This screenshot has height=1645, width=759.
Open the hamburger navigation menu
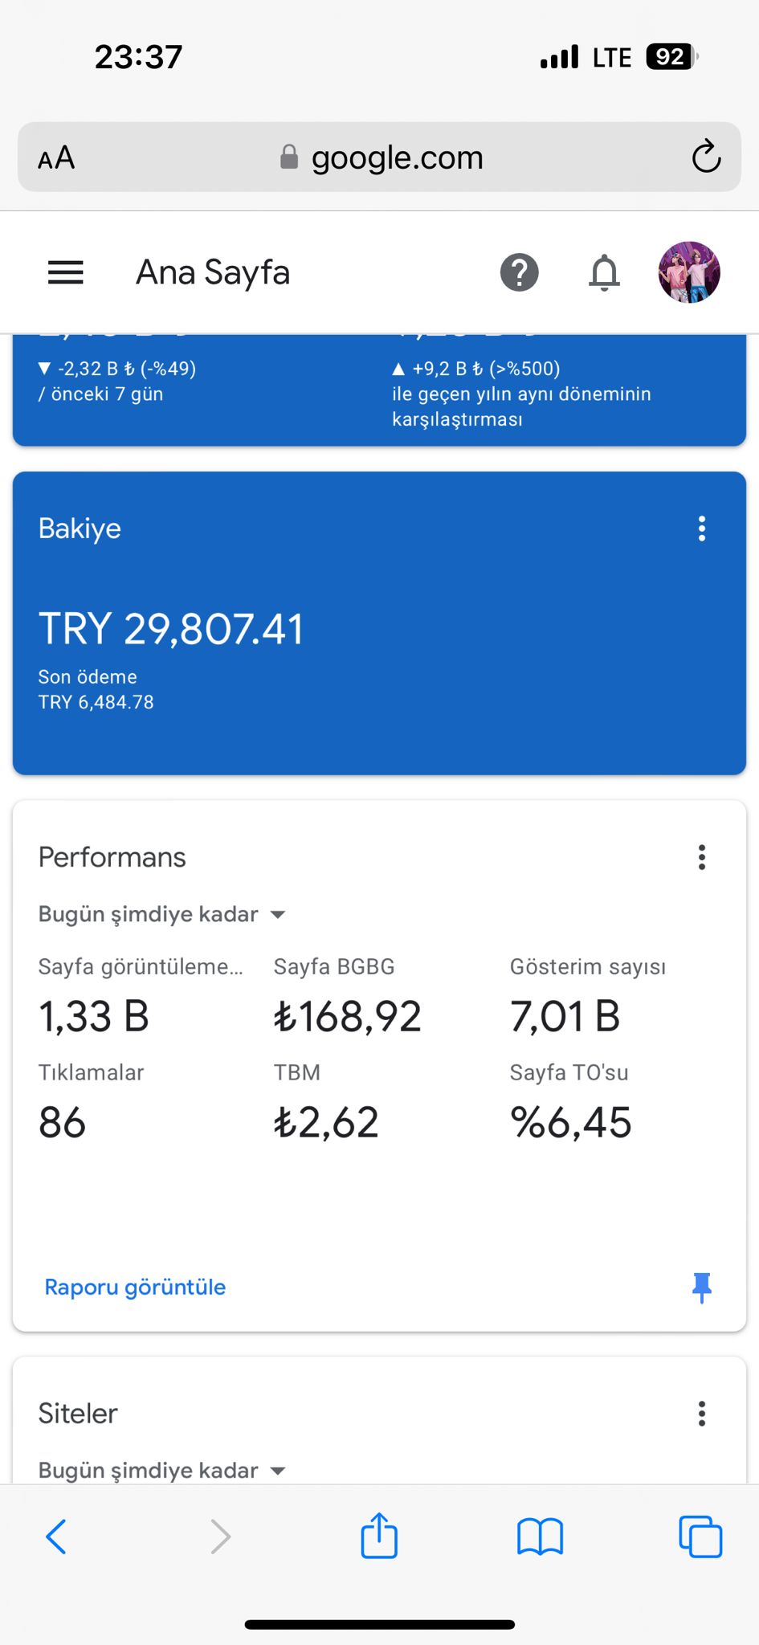pyautogui.click(x=66, y=273)
